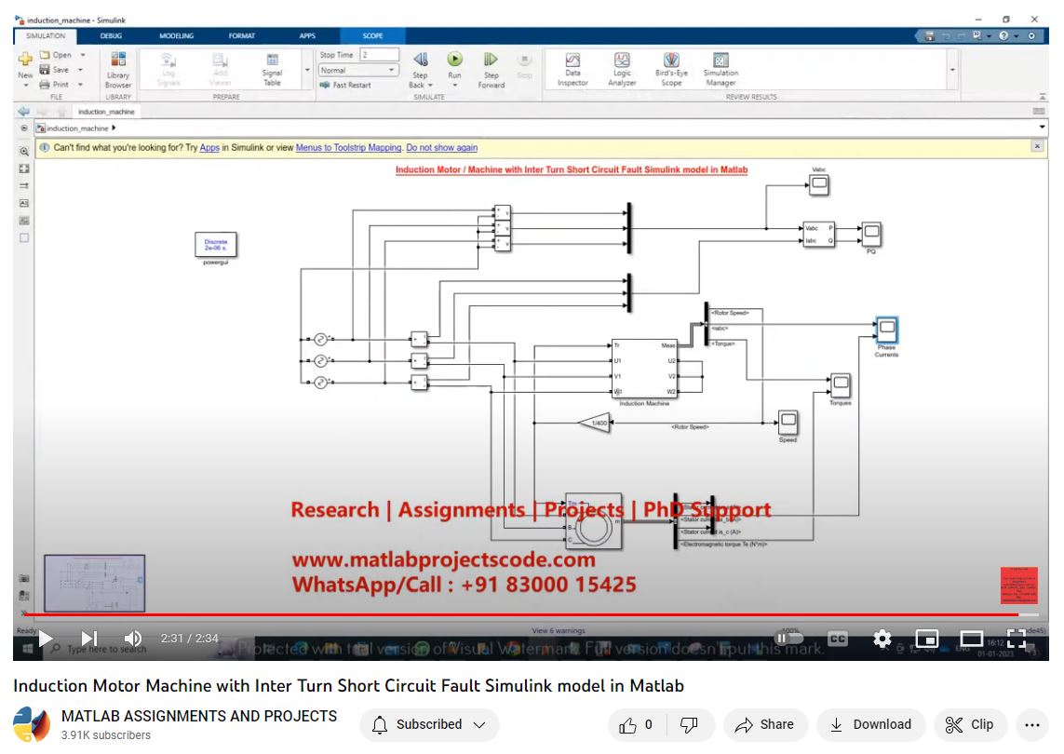Mute the video volume

tap(133, 639)
